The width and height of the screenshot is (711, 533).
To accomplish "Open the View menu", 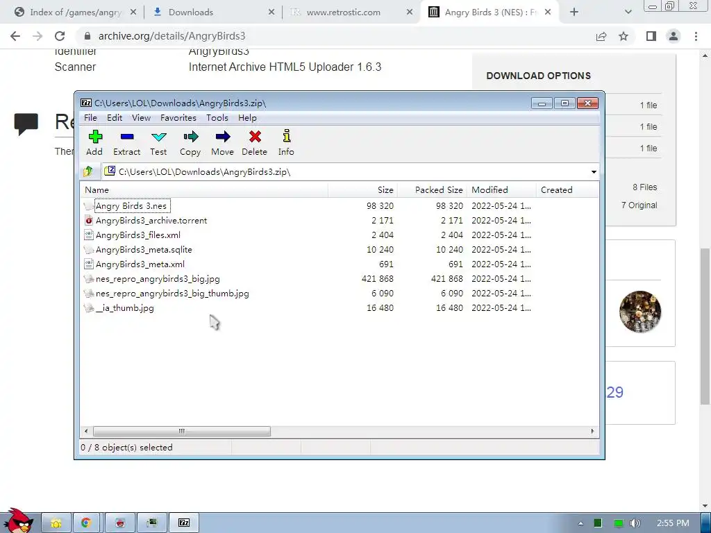I will [142, 118].
